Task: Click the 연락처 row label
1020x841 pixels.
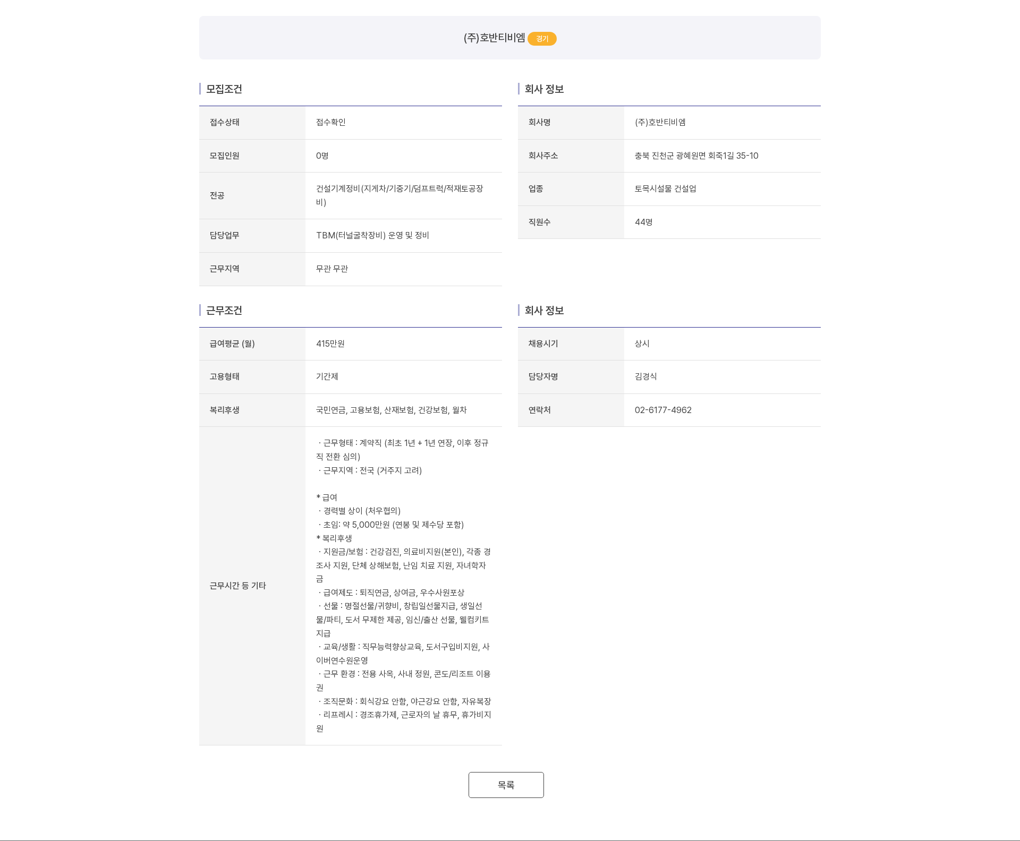Action: click(x=540, y=410)
